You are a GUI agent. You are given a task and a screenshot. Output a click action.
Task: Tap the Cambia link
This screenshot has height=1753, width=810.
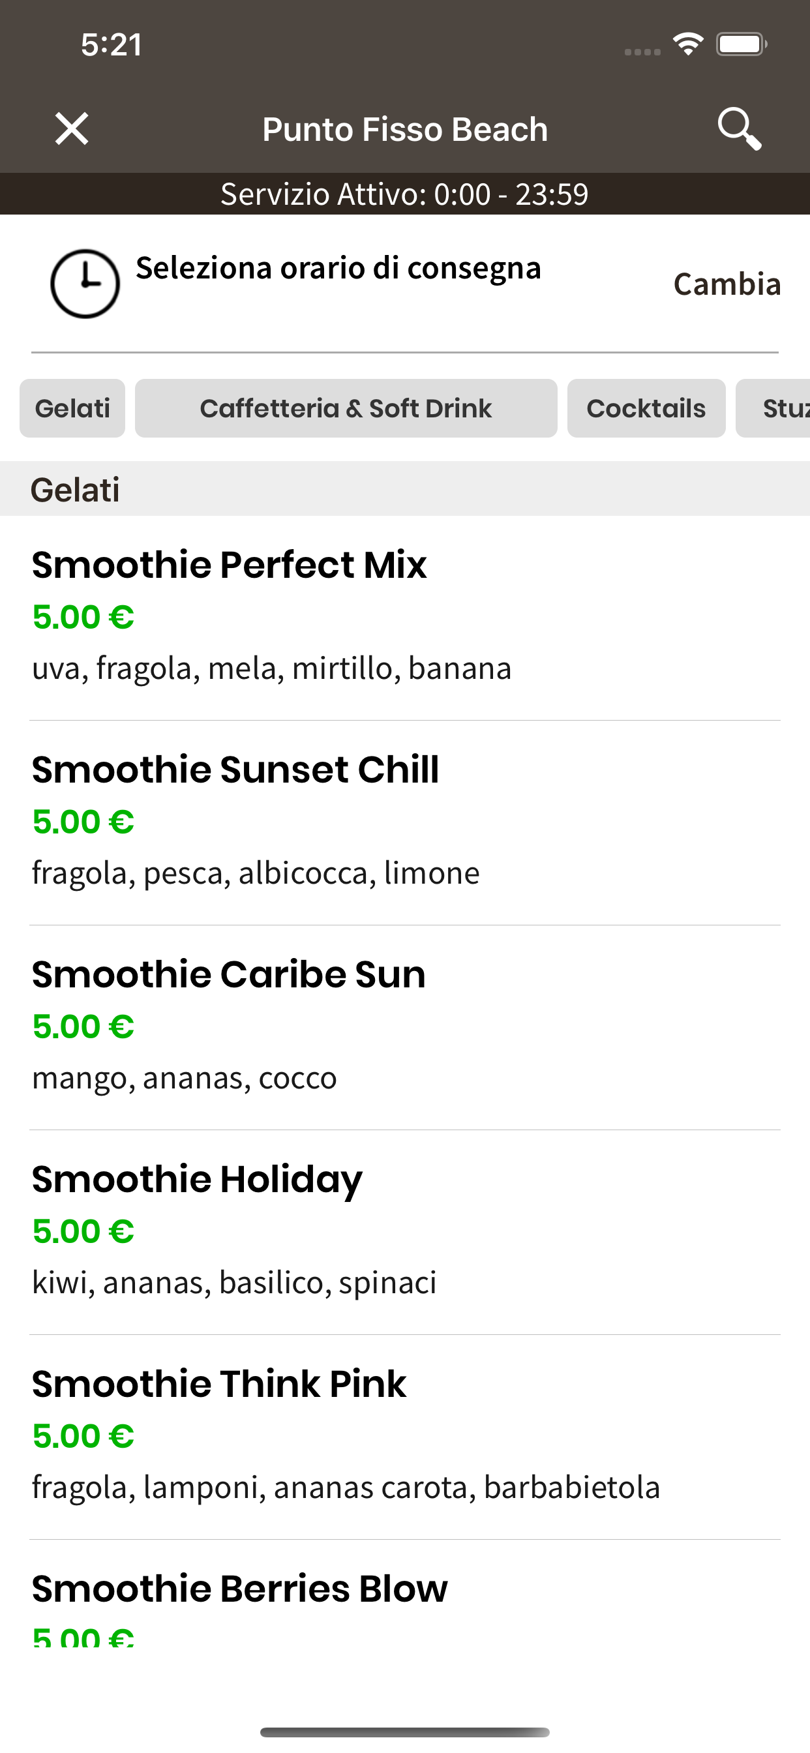pyautogui.click(x=727, y=284)
